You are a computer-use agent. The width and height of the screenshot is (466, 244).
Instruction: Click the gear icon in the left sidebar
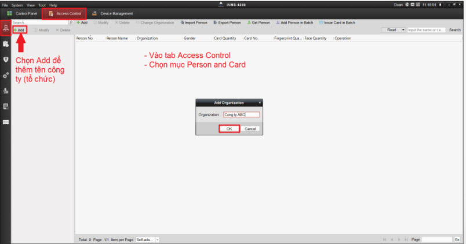tap(6, 75)
